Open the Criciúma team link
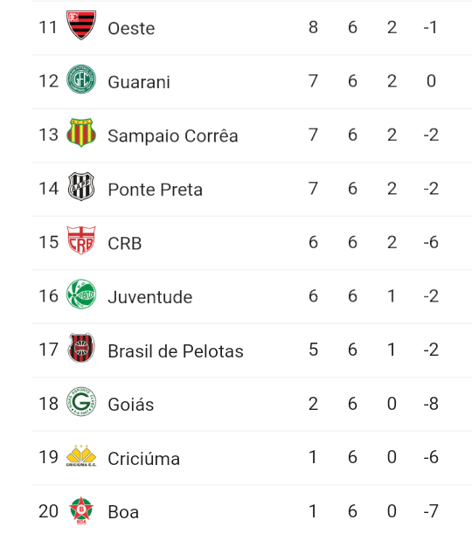 pos(144,459)
